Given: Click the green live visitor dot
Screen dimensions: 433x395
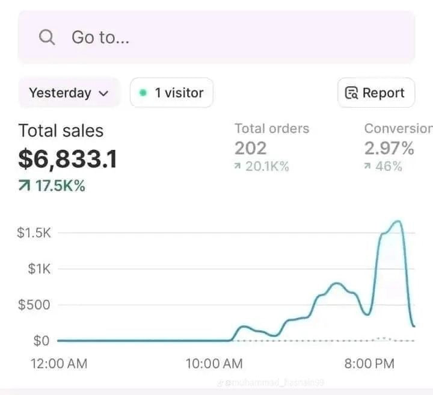Looking at the screenshot, I should click(143, 93).
